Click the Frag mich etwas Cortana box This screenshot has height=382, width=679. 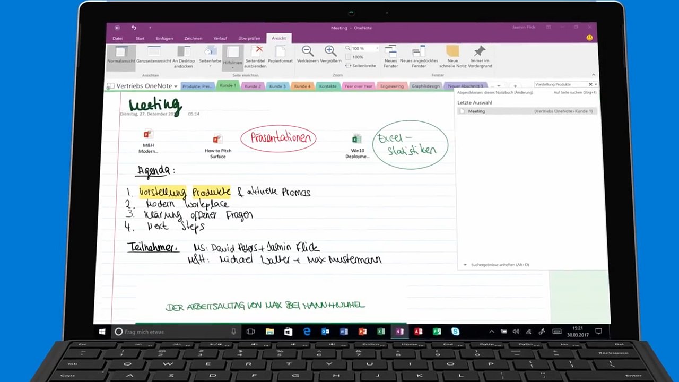click(176, 332)
